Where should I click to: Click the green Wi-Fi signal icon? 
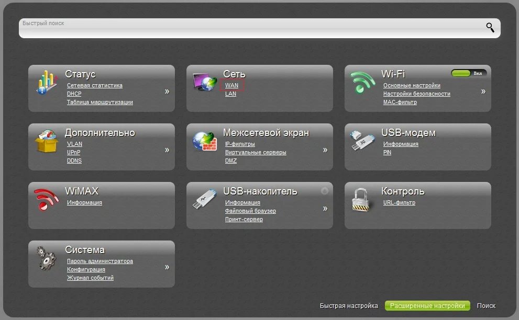pyautogui.click(x=362, y=82)
